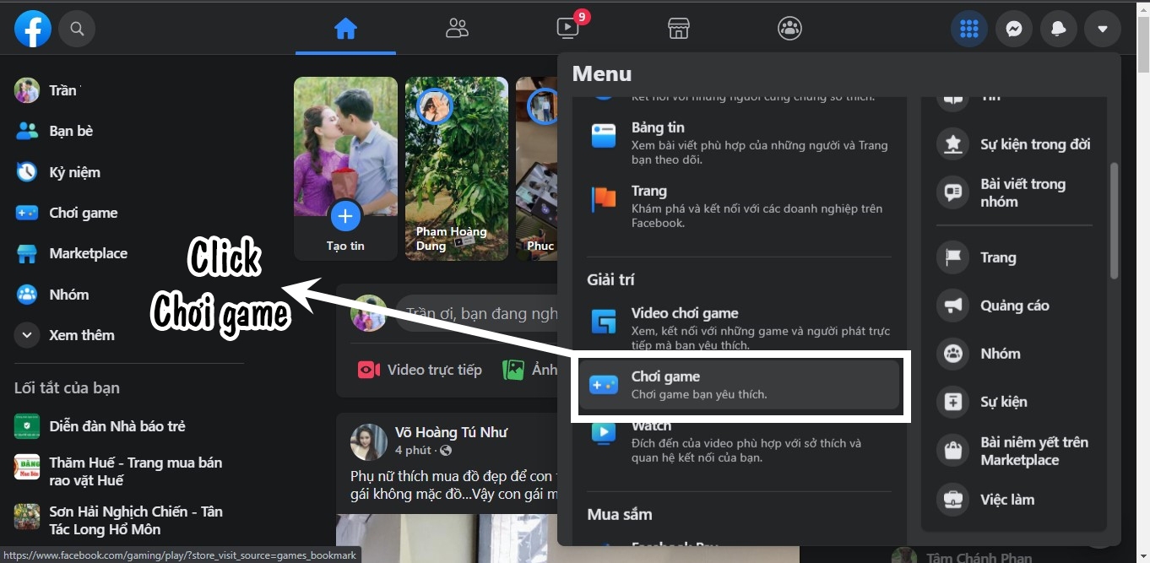Viewport: 1150px width, 563px height.
Task: Click Võ Hoàng Tú Như's avatar
Action: [369, 441]
